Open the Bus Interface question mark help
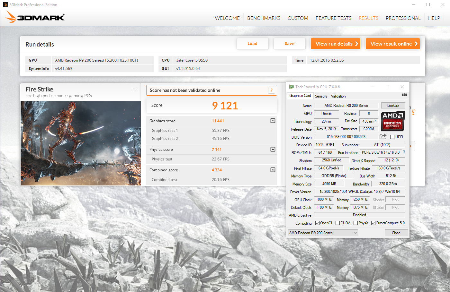 coord(404,152)
